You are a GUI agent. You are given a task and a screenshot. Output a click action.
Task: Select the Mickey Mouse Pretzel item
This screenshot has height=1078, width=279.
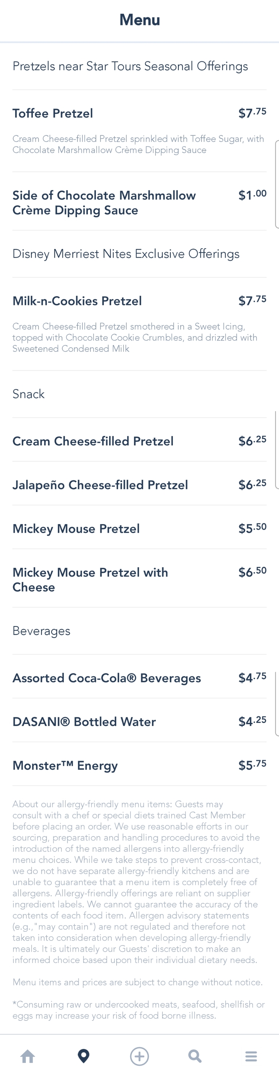click(x=76, y=528)
